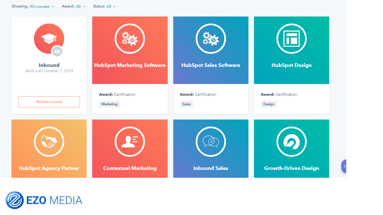Click the purple help widget at right edge
Image resolution: width=383 pixels, height=215 pixels.
click(344, 166)
